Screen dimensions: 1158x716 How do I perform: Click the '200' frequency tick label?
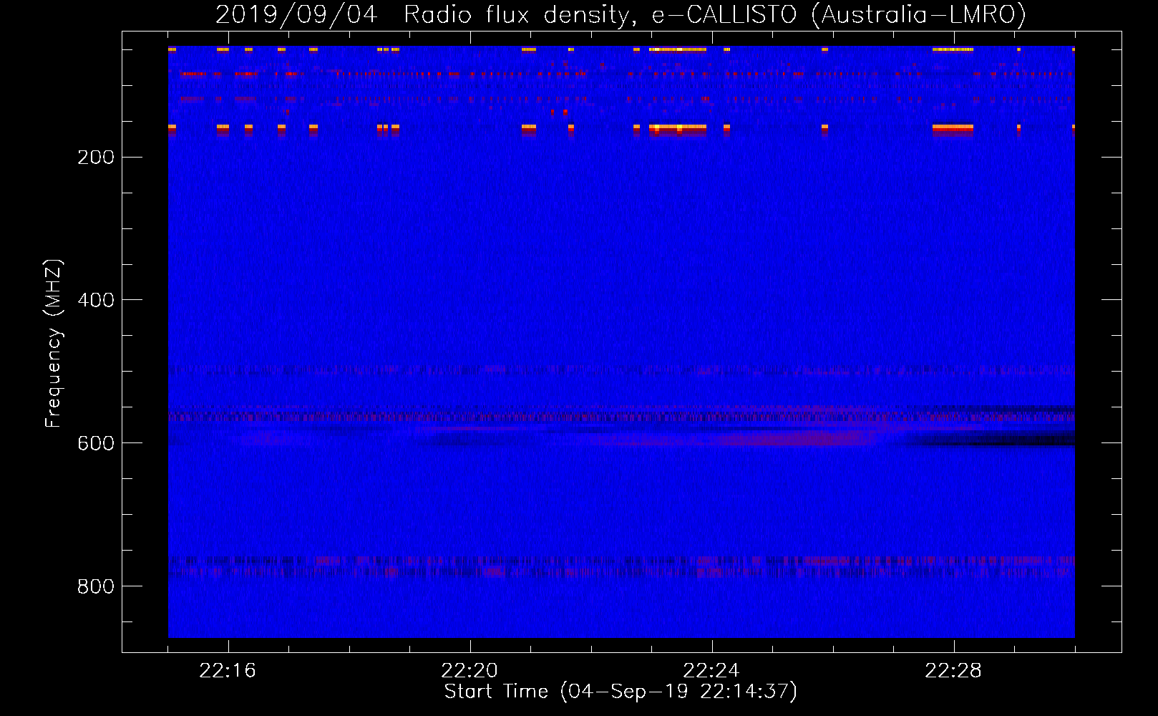[96, 157]
